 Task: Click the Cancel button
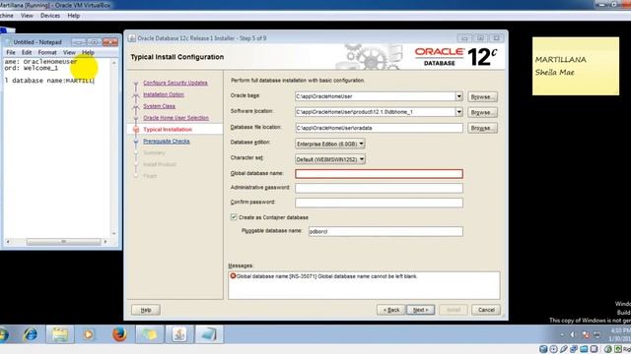click(x=486, y=310)
